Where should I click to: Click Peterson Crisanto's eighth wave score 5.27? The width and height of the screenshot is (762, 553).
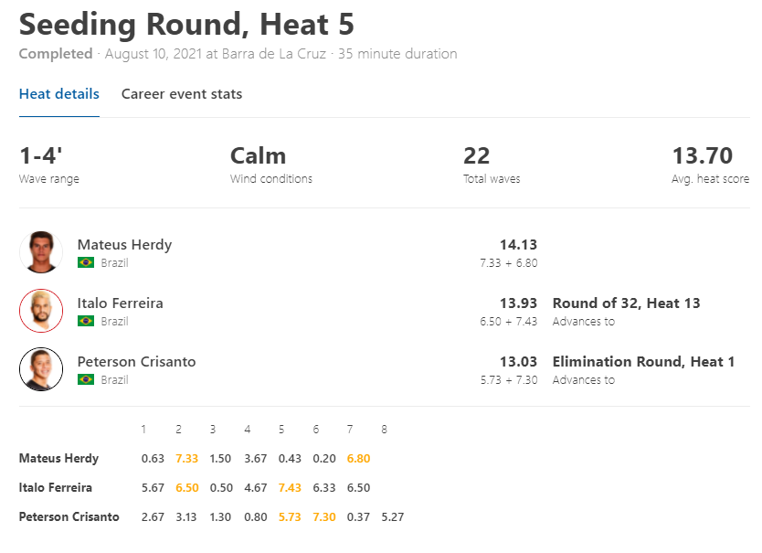pyautogui.click(x=393, y=516)
